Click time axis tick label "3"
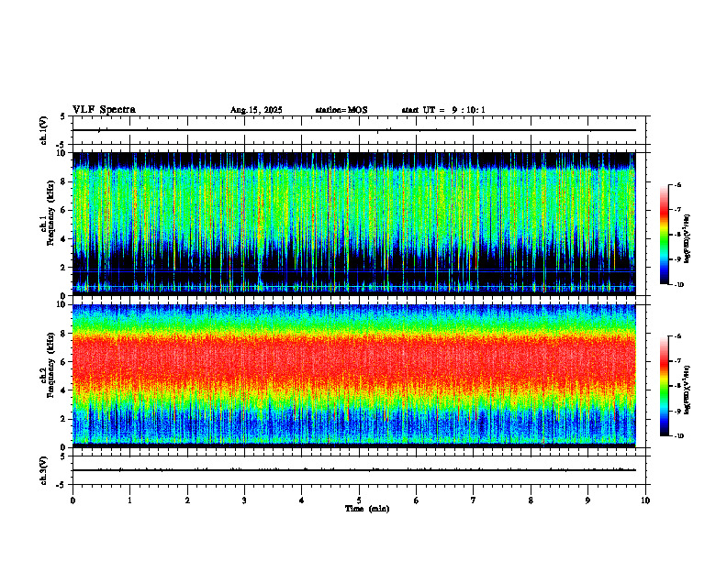The image size is (727, 561). coord(244,500)
